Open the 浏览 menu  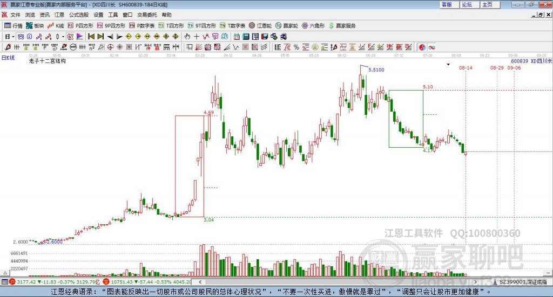30,15
